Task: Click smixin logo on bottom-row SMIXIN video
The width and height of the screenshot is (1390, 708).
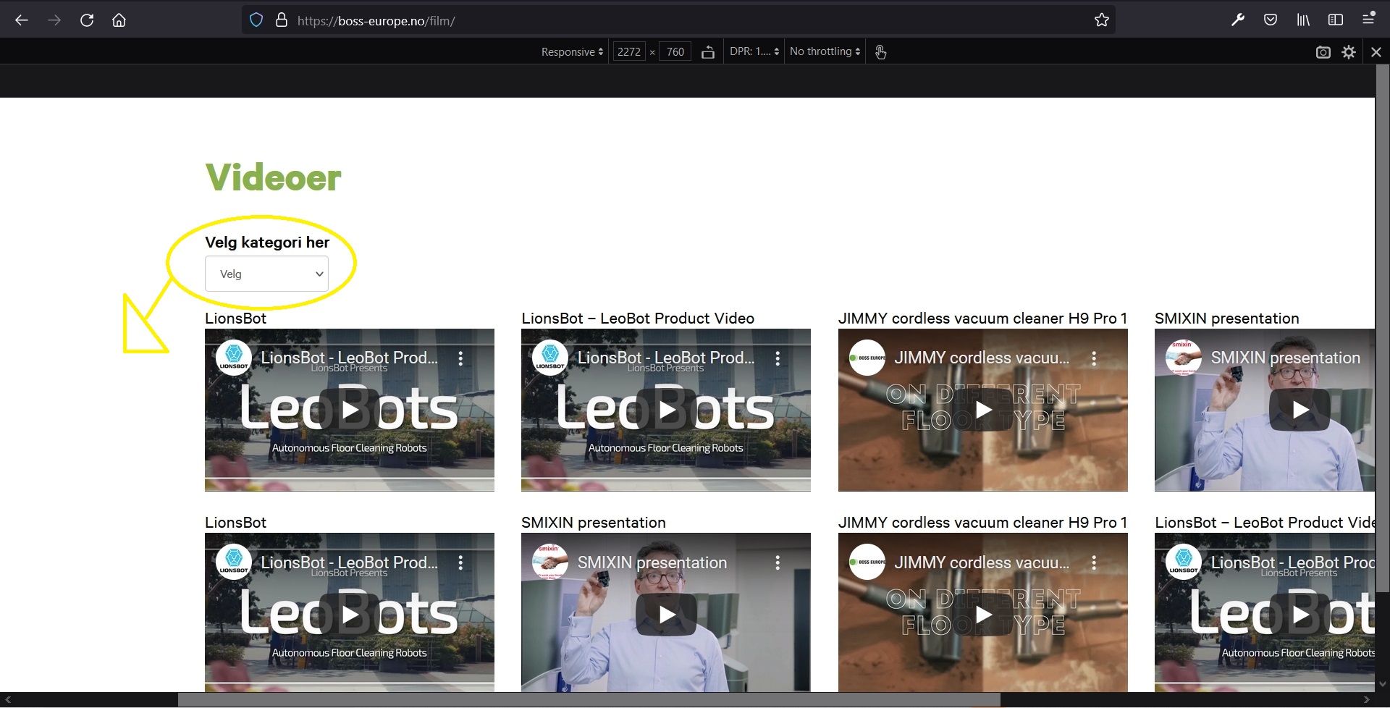Action: tap(550, 562)
